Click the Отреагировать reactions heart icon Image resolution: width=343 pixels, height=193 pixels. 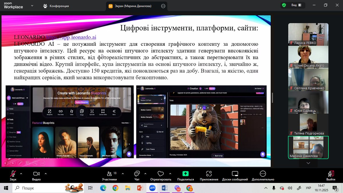point(161,174)
